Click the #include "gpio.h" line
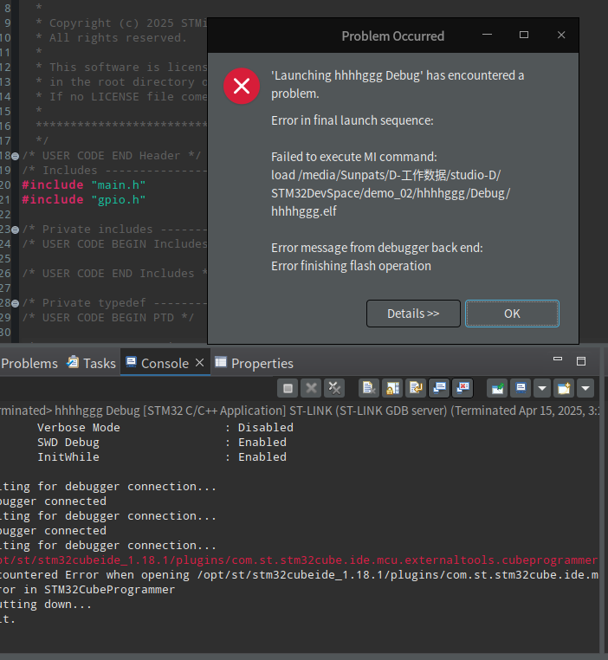608x660 pixels. 84,199
